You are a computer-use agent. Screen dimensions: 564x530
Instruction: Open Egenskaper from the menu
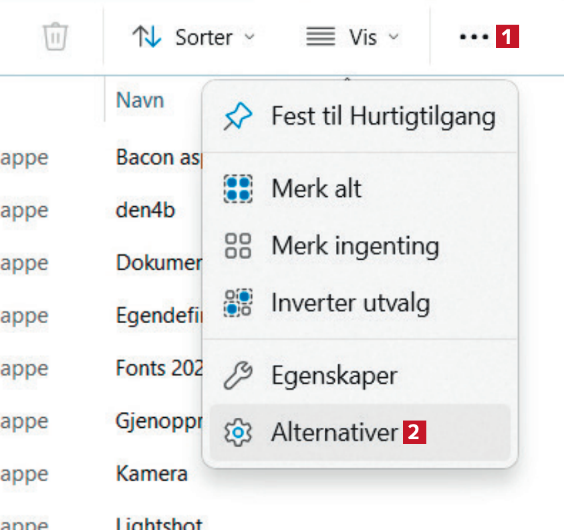click(x=333, y=376)
